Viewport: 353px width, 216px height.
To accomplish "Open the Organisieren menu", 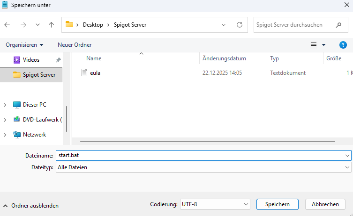I will (24, 45).
